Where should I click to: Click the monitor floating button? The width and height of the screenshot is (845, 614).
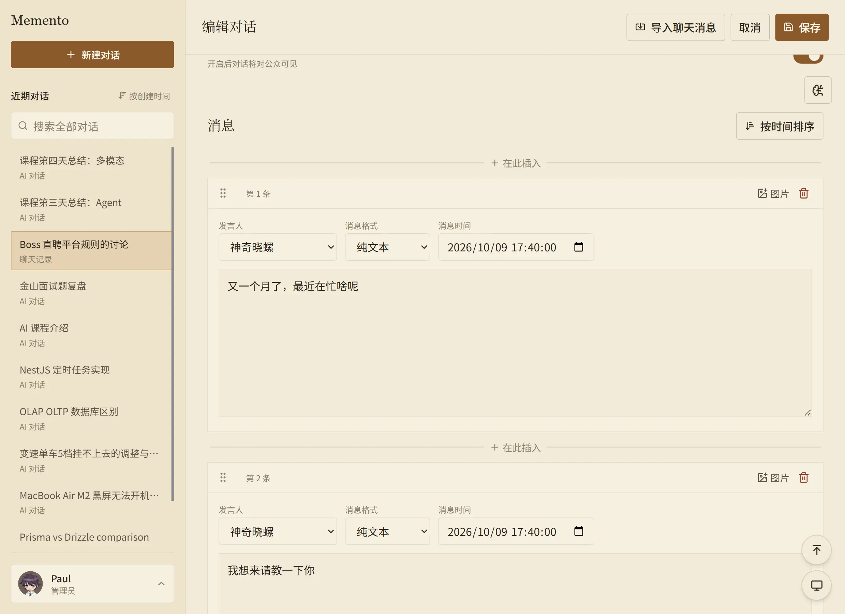point(816,585)
